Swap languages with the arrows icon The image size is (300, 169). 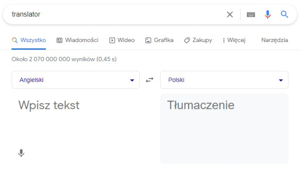point(150,80)
